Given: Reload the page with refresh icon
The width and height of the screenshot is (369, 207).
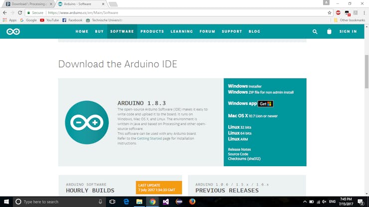Looking at the screenshot, I should [x=20, y=12].
